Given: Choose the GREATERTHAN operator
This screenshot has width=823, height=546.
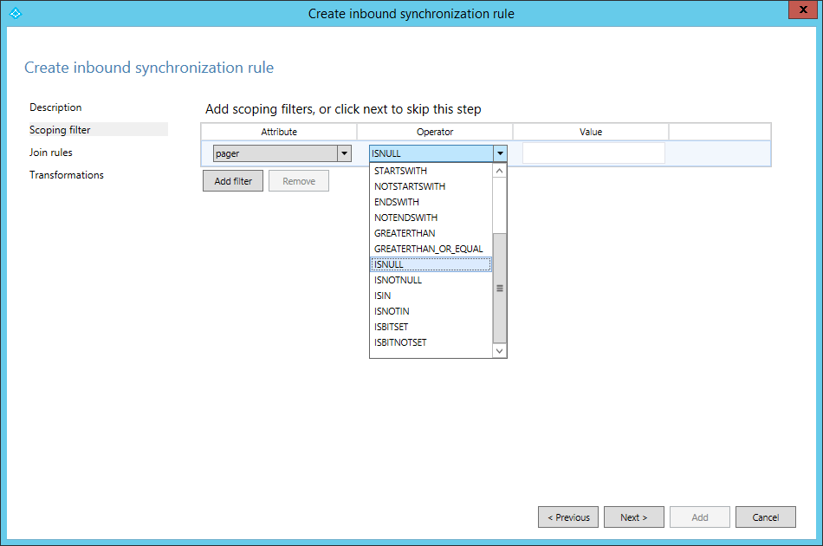Looking at the screenshot, I should 405,233.
